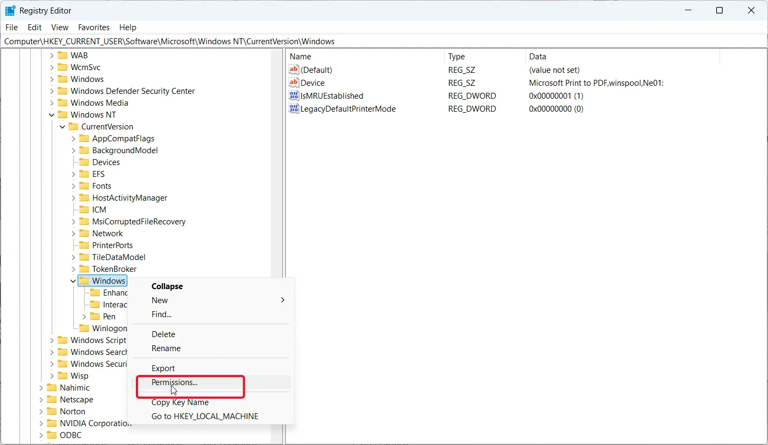
Task: Click the EFS folder icon
Action: pos(84,174)
